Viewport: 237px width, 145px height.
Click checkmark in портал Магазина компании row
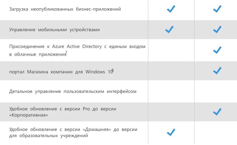click(217, 71)
